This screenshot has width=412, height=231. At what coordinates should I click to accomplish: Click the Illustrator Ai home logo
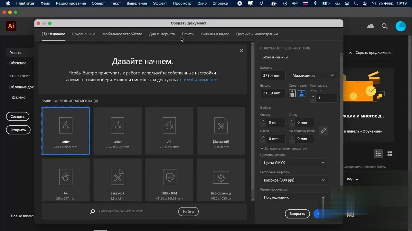tap(11, 26)
